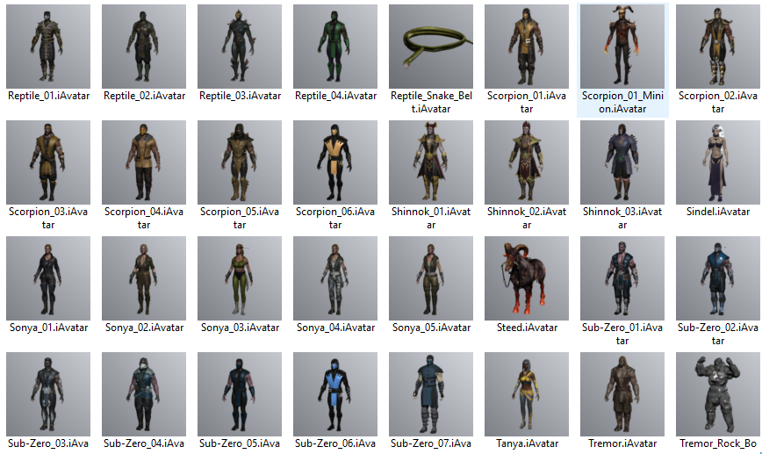The height and width of the screenshot is (454, 762).
Task: Select the Tremor_Rock_Bo stone figure thumbnail
Action: coord(718,394)
